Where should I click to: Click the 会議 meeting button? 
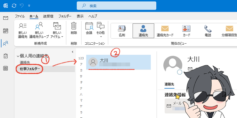(x=89, y=28)
